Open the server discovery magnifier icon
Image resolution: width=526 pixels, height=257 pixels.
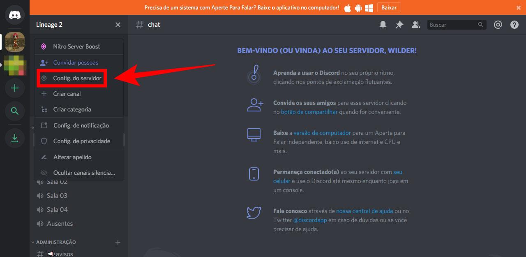[x=15, y=111]
